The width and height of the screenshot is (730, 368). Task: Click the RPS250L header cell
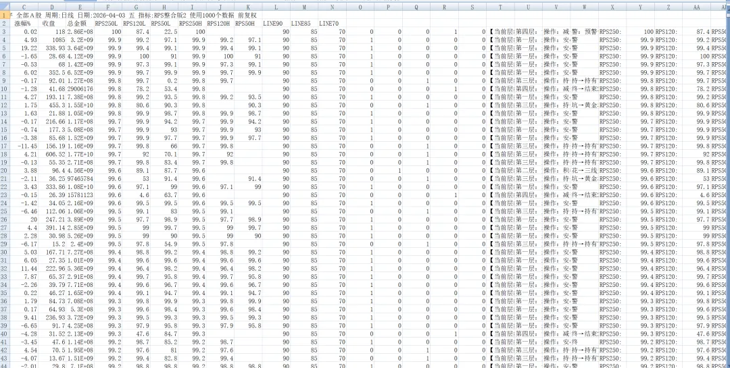pyautogui.click(x=108, y=24)
